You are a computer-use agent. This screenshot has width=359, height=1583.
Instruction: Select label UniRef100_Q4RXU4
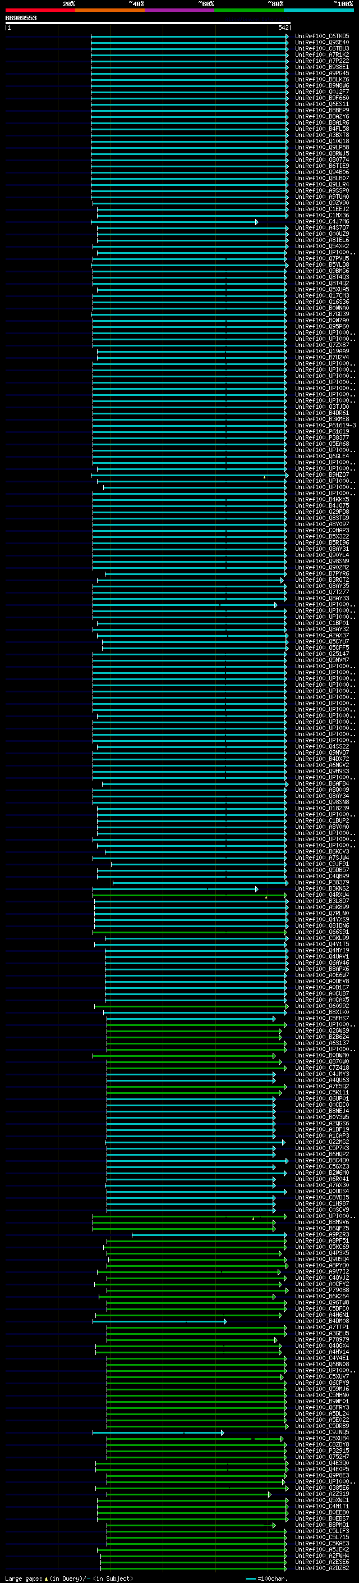click(322, 895)
